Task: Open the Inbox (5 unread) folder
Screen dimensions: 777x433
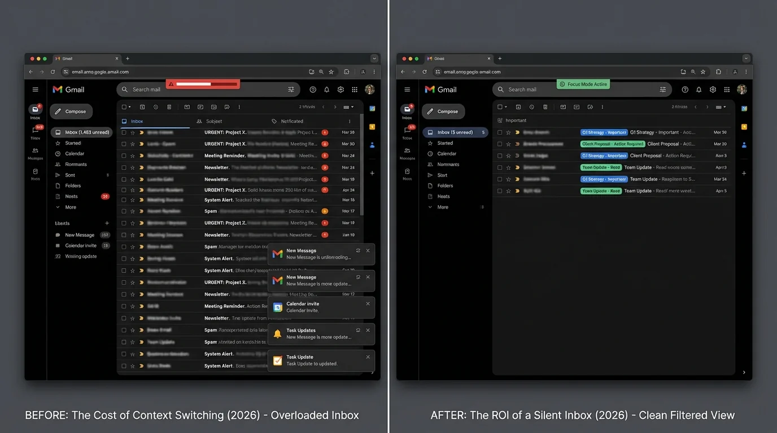Action: coord(455,132)
